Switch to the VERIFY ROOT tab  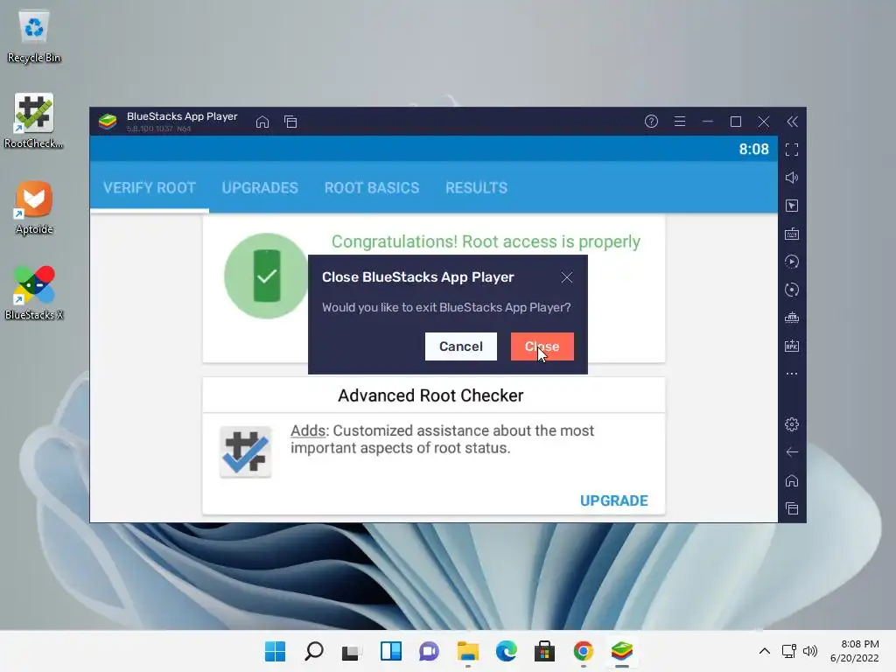[149, 187]
